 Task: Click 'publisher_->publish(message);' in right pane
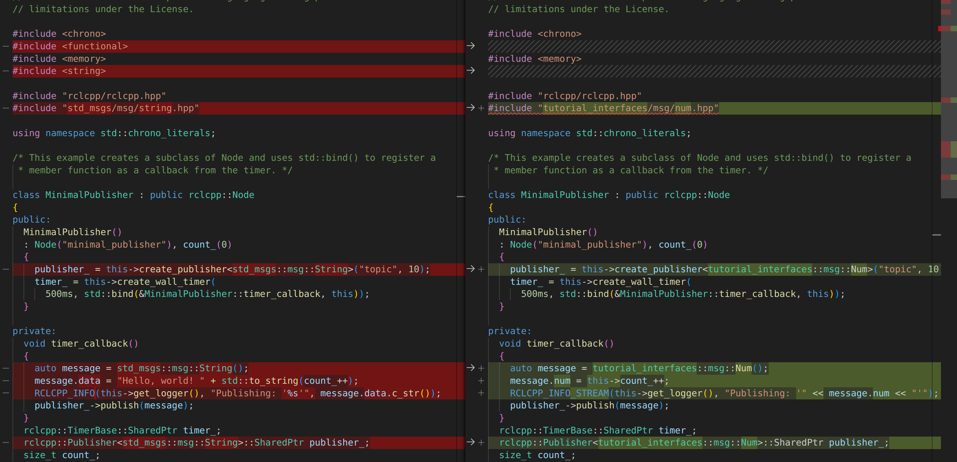(589, 405)
